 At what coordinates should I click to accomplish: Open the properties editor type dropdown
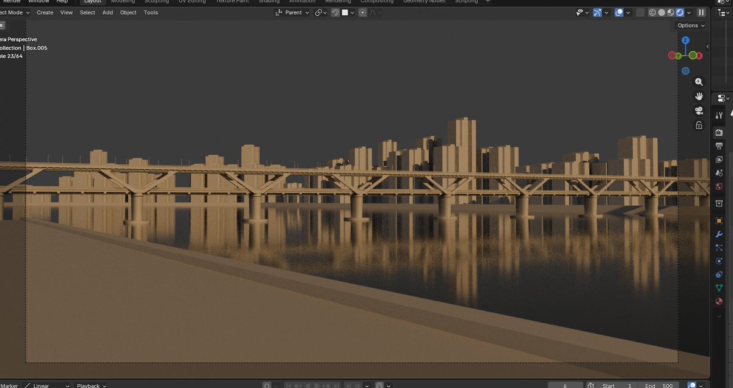pyautogui.click(x=723, y=98)
